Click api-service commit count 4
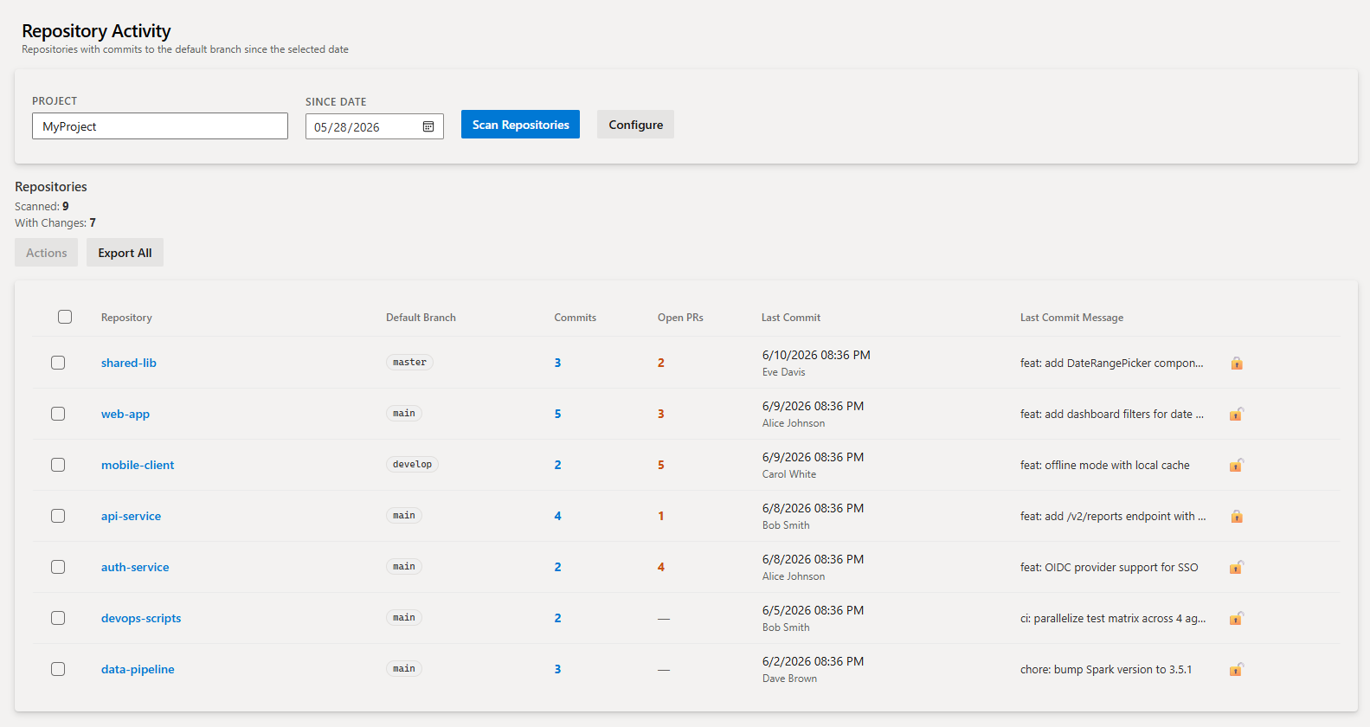This screenshot has height=727, width=1370. 557,516
